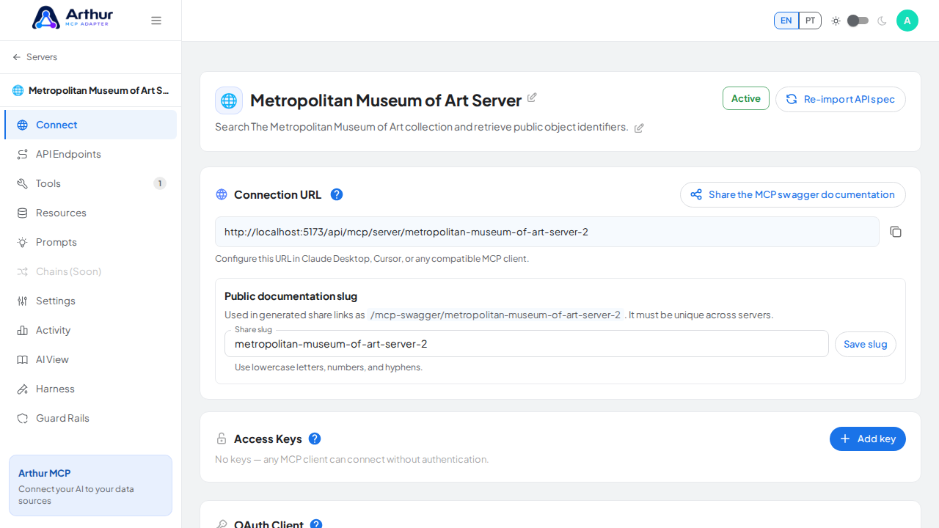939x528 pixels.
Task: Open Settings in sidebar
Action: 90,301
